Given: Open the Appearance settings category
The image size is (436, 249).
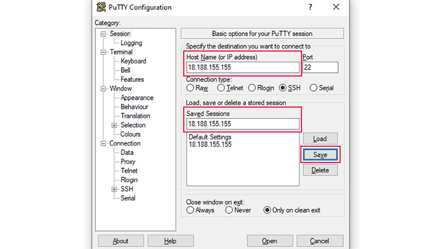Looking at the screenshot, I should coord(137,98).
